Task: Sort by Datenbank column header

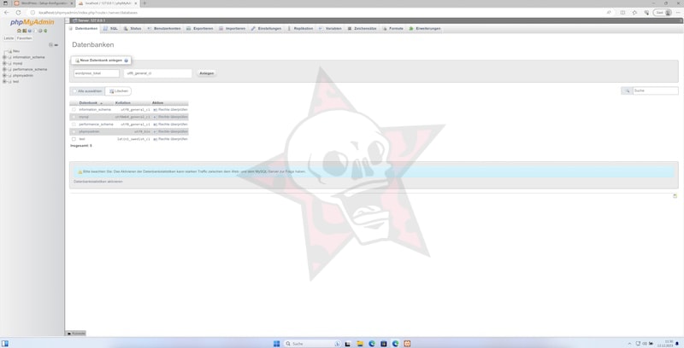Action: 88,103
